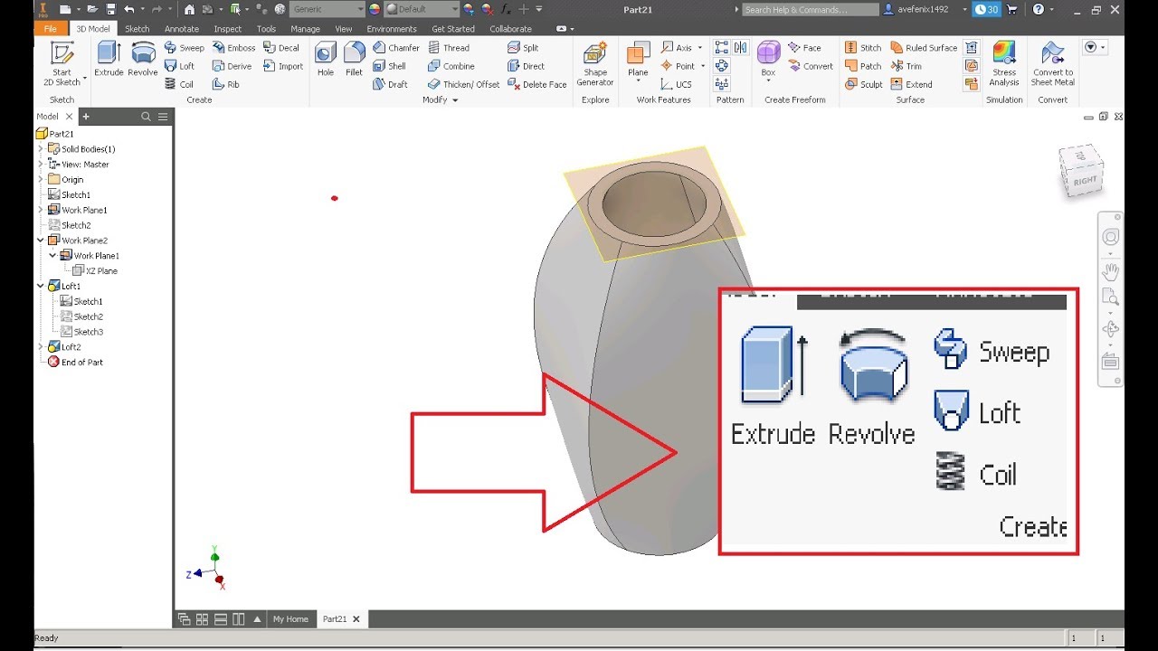Launch Stress Analysis
The height and width of the screenshot is (651, 1158).
[1004, 64]
